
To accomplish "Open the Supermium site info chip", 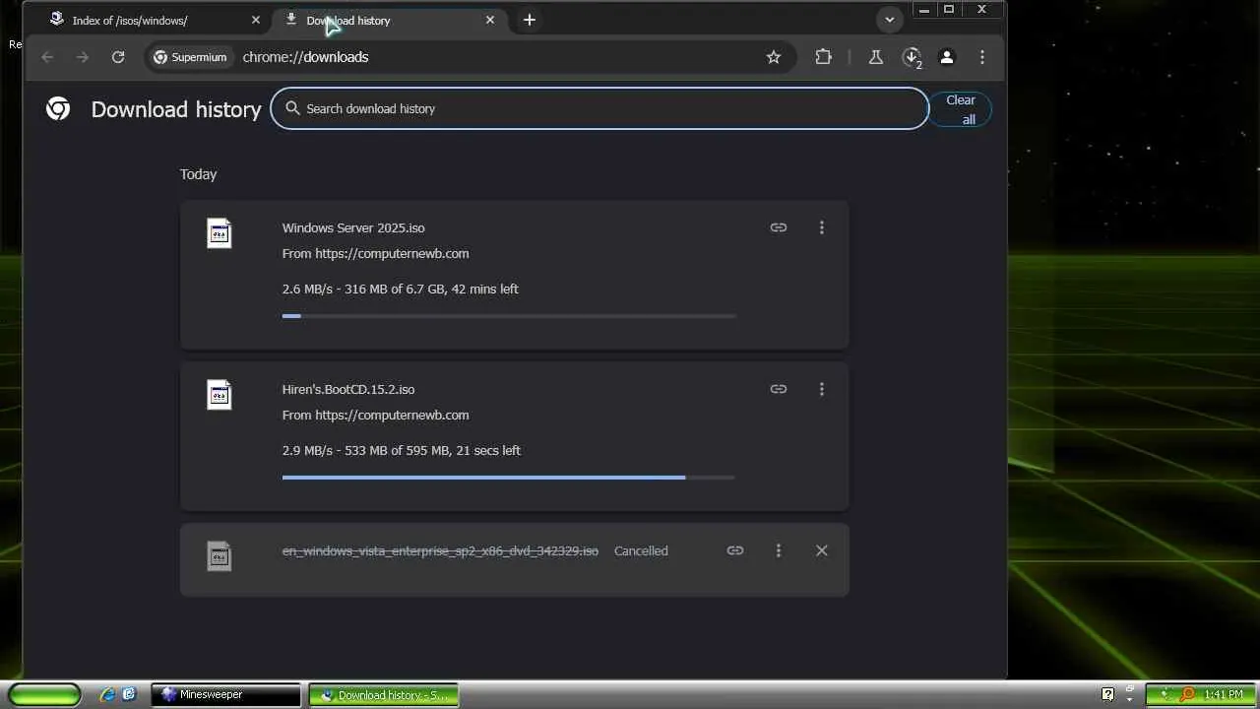I will [x=190, y=57].
